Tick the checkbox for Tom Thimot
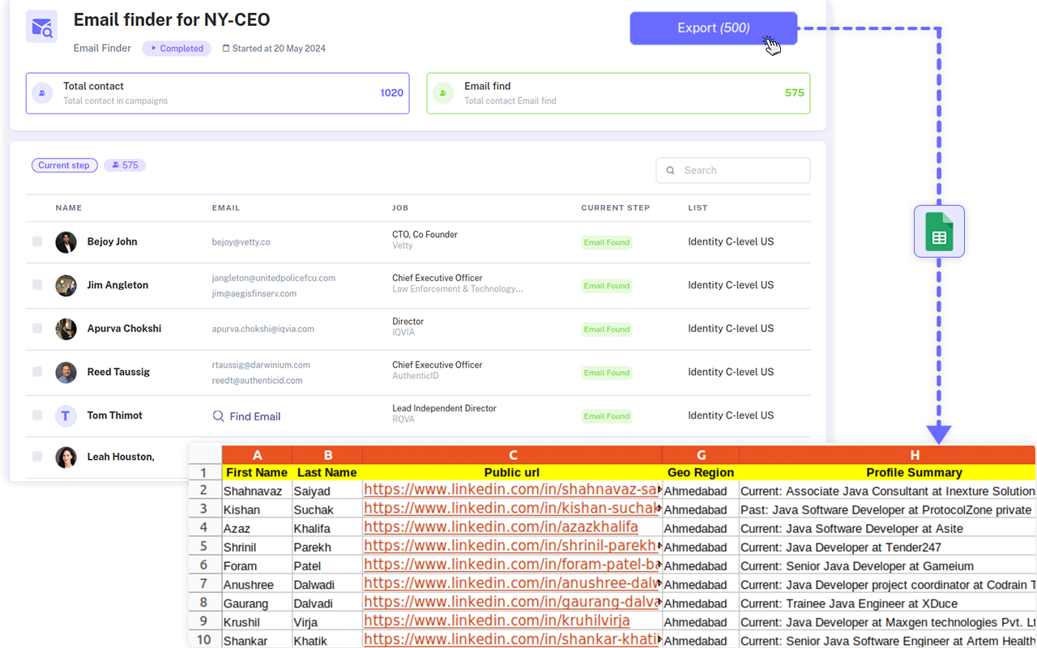Viewport: 1037px width, 648px height. 37,416
